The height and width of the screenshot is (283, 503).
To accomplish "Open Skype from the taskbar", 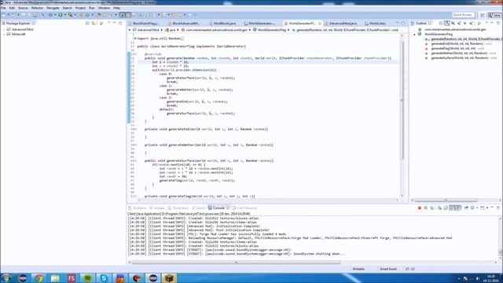I will click(x=104, y=277).
